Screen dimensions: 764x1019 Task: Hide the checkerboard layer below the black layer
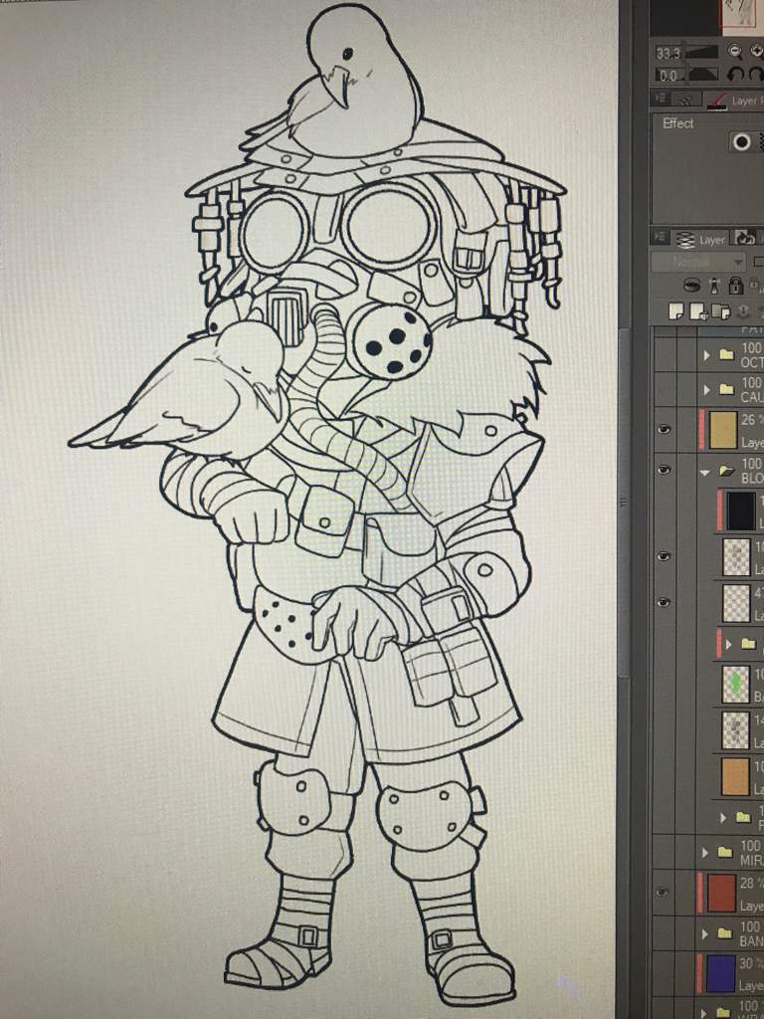(664, 557)
